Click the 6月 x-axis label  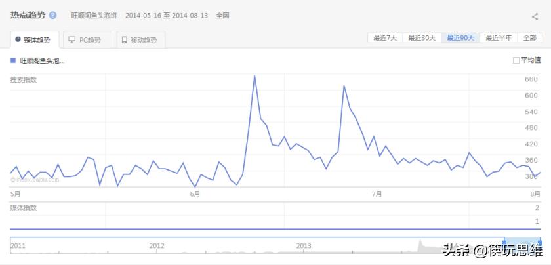point(195,194)
